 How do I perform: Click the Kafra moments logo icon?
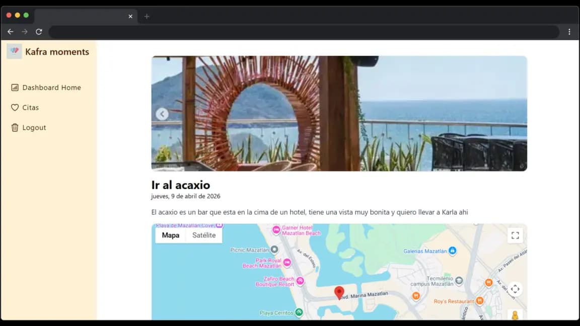tap(14, 51)
